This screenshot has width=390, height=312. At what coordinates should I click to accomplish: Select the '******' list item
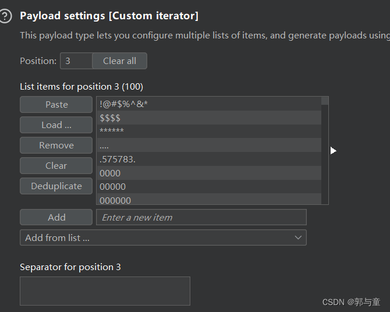click(x=208, y=132)
